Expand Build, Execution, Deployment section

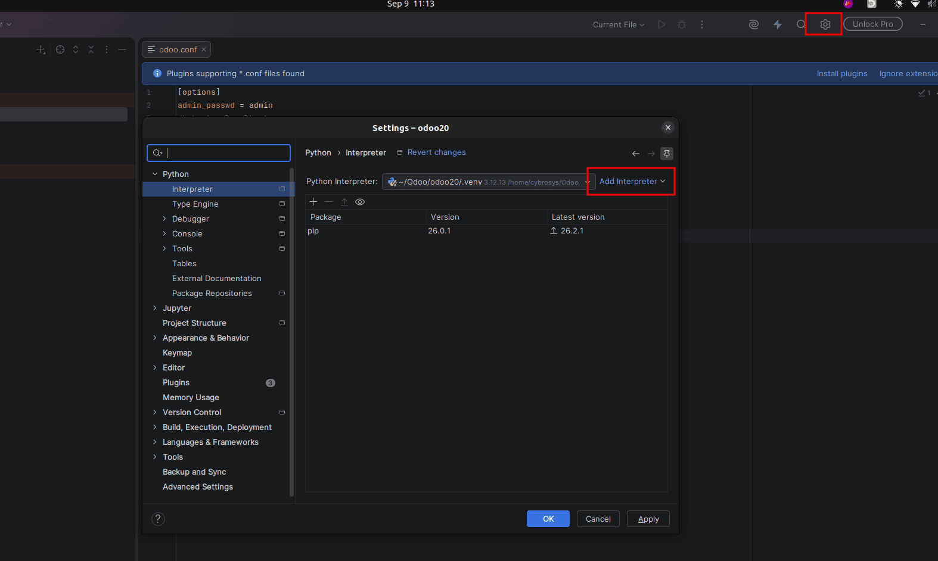coord(155,427)
